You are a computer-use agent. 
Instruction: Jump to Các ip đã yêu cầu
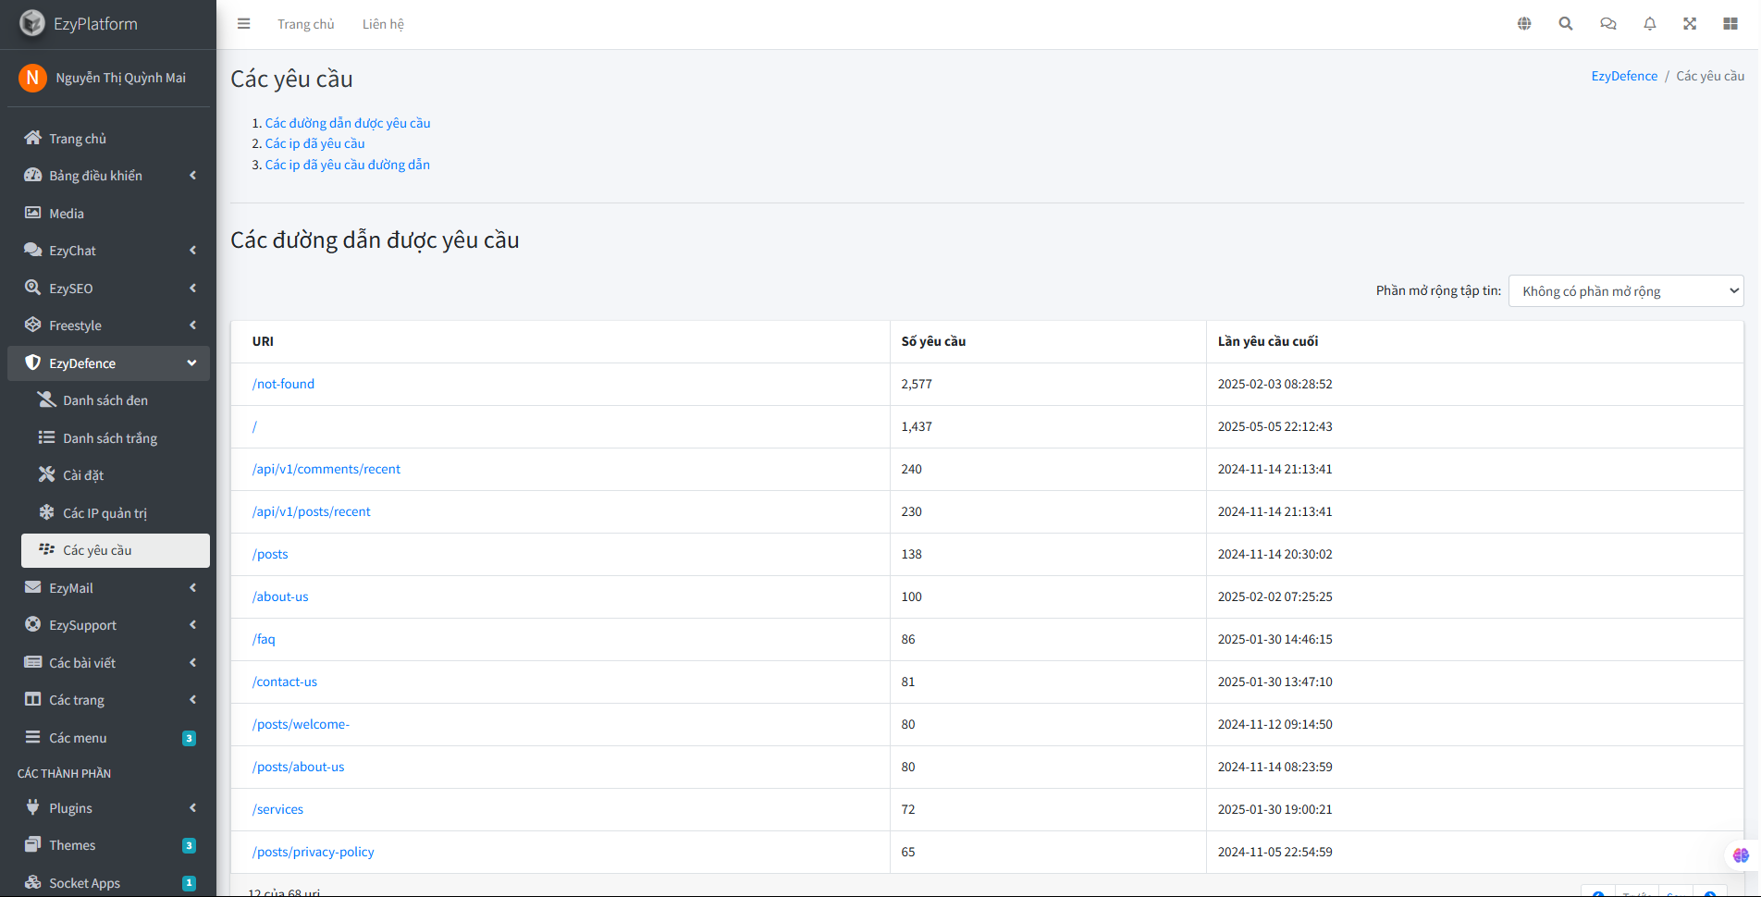pyautogui.click(x=314, y=143)
